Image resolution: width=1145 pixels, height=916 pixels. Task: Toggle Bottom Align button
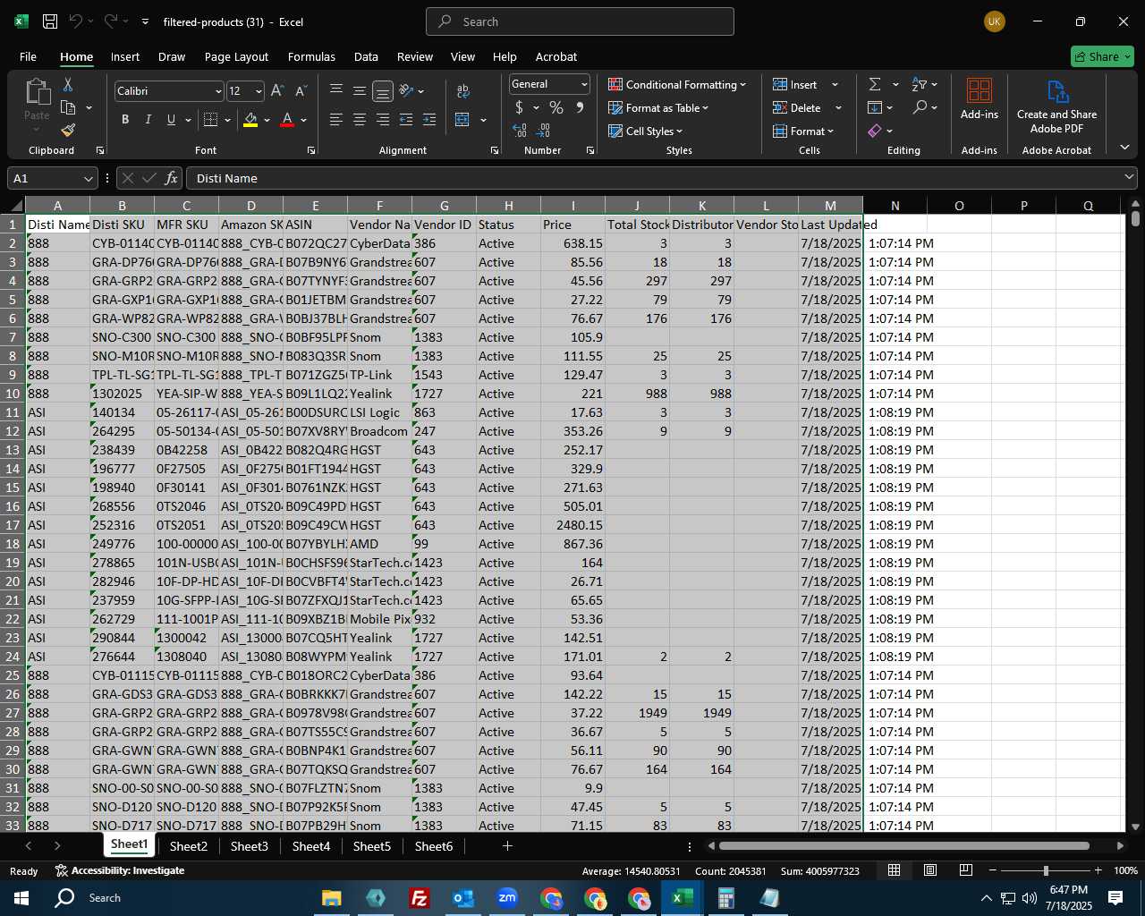[383, 90]
